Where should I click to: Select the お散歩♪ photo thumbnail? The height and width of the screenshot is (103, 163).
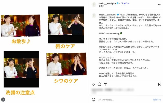tap(21, 26)
